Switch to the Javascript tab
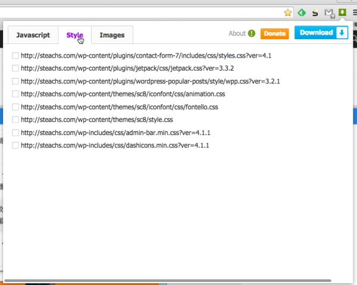 [x=33, y=35]
